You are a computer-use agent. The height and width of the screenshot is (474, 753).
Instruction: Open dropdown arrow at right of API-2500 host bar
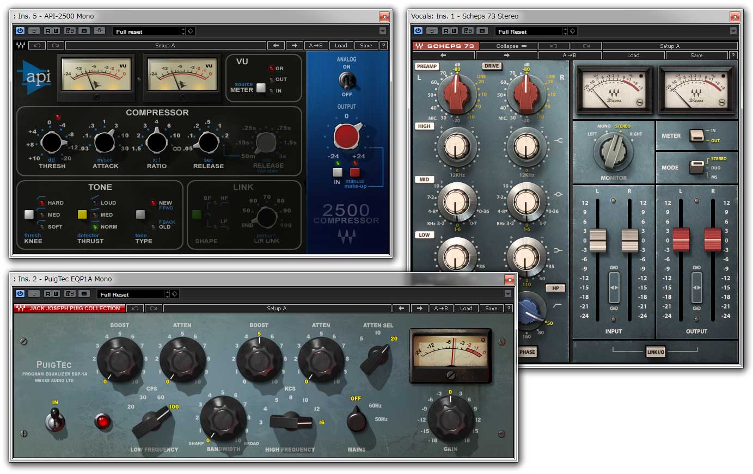[383, 31]
